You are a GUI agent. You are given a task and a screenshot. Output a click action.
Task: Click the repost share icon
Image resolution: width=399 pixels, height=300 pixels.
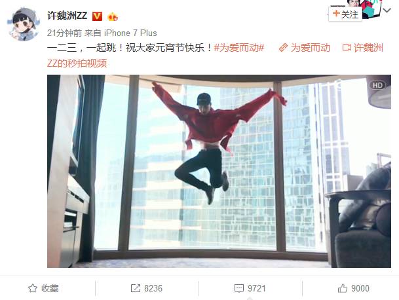136,288
